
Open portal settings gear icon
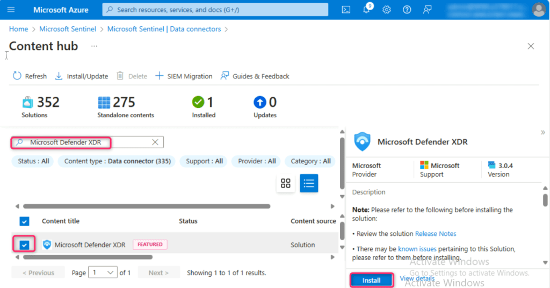pyautogui.click(x=386, y=10)
